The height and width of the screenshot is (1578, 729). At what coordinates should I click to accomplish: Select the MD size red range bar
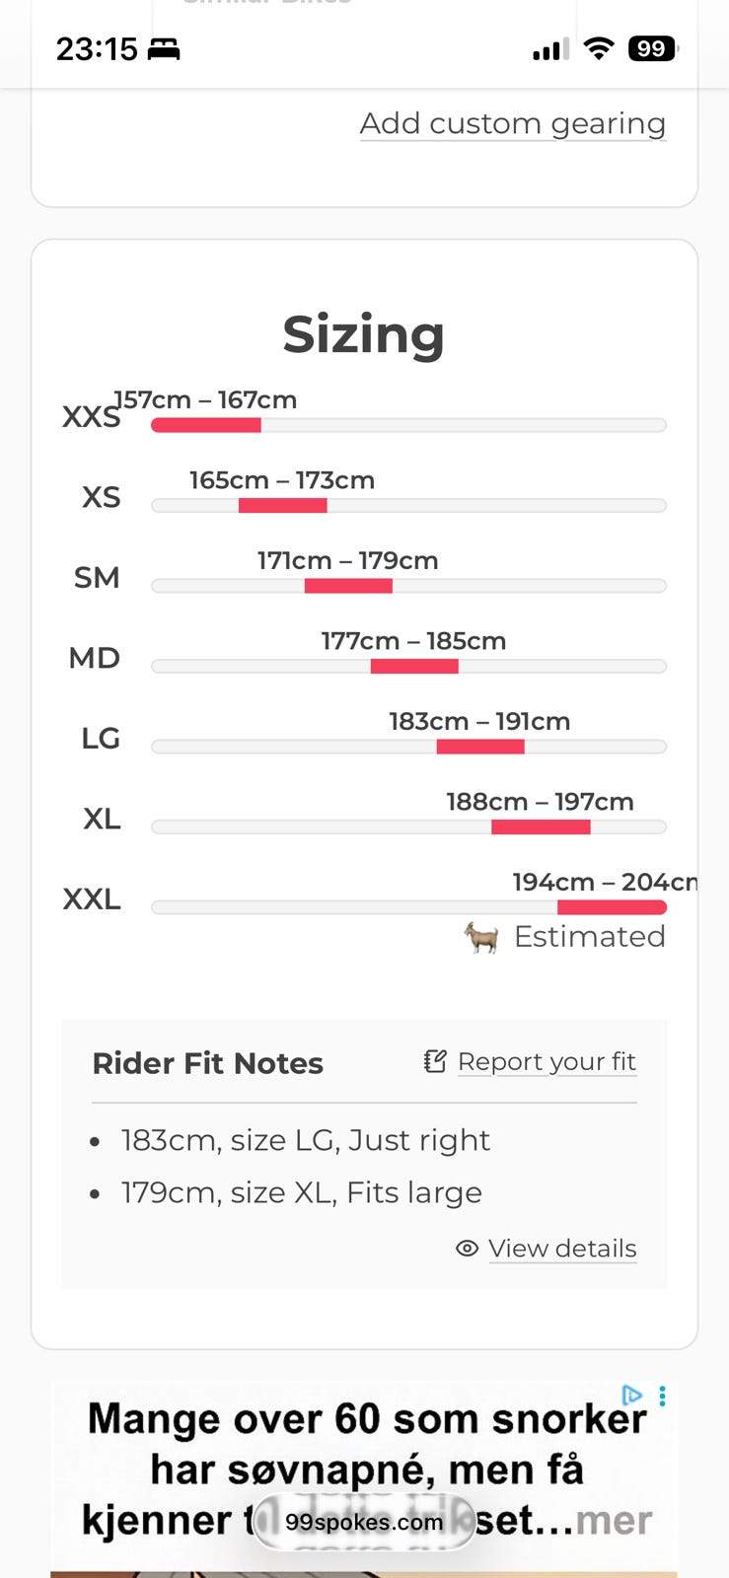[414, 667]
